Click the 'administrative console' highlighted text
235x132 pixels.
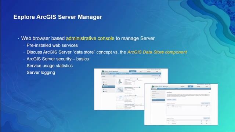click(90, 38)
